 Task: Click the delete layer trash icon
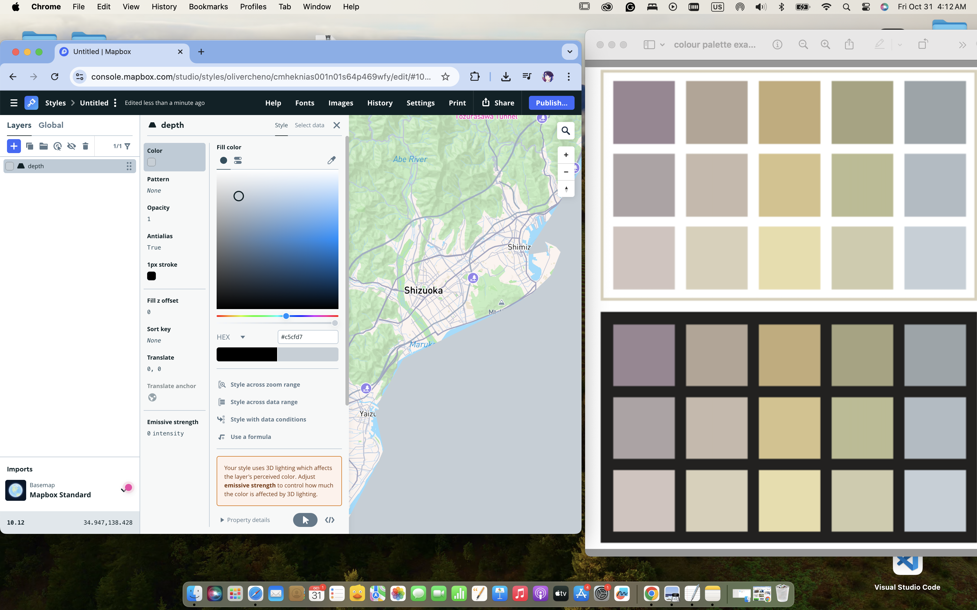click(85, 146)
